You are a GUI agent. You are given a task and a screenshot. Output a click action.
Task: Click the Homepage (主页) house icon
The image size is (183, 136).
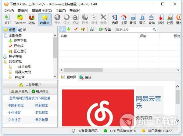(x=124, y=19)
